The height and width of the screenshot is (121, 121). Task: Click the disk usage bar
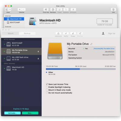coord(81,69)
